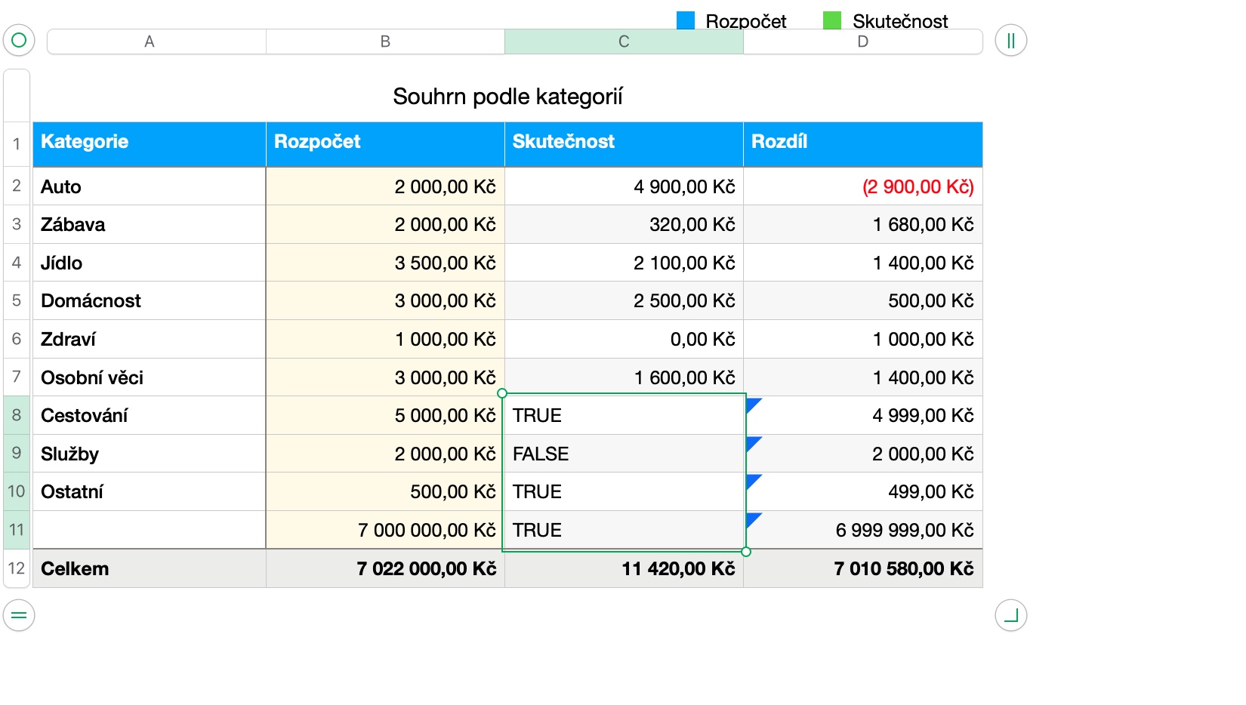Click the table resize corner handle
The image size is (1246, 705).
(x=1010, y=615)
